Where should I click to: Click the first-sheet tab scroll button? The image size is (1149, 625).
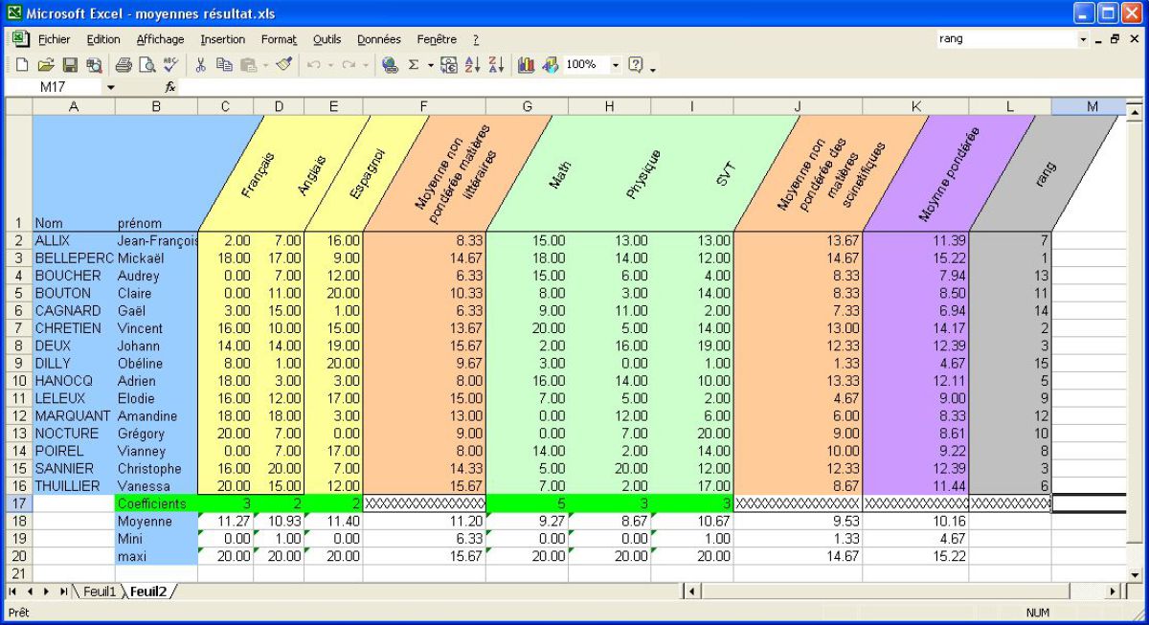(x=13, y=592)
